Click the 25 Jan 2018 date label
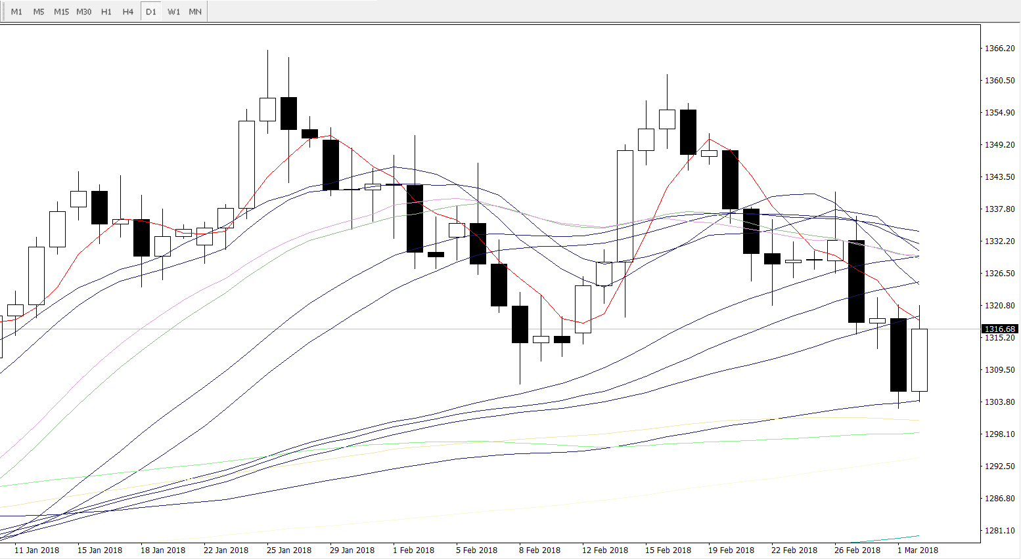 (289, 550)
